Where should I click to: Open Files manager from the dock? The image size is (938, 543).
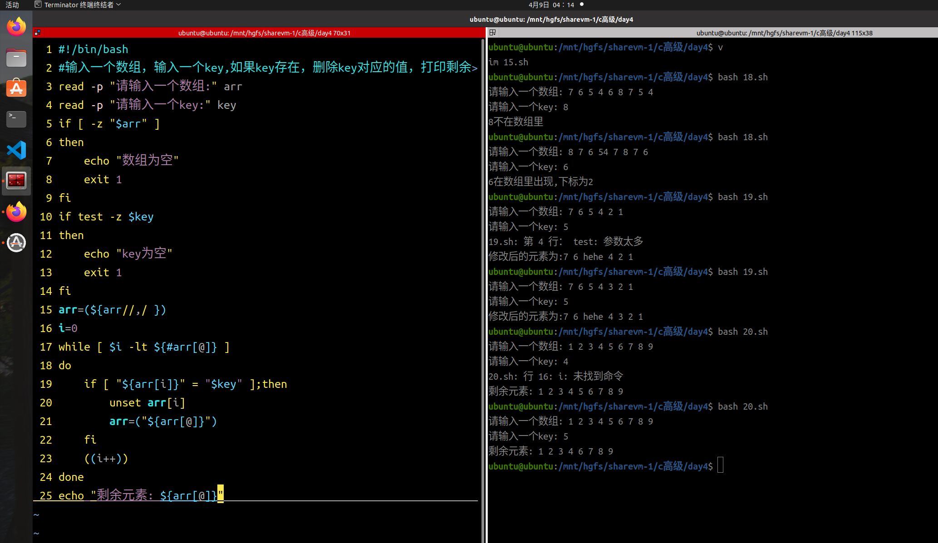[16, 58]
